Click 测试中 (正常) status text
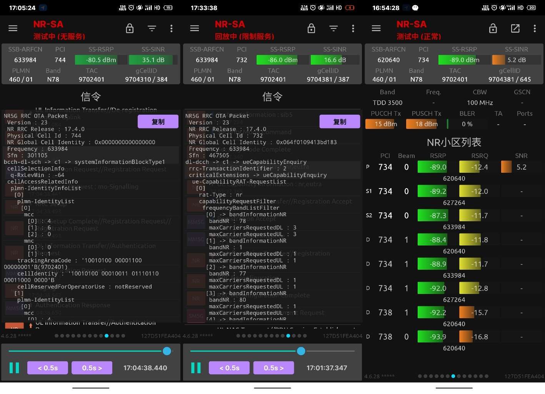Viewport: 545px width, 394px height. [419, 37]
